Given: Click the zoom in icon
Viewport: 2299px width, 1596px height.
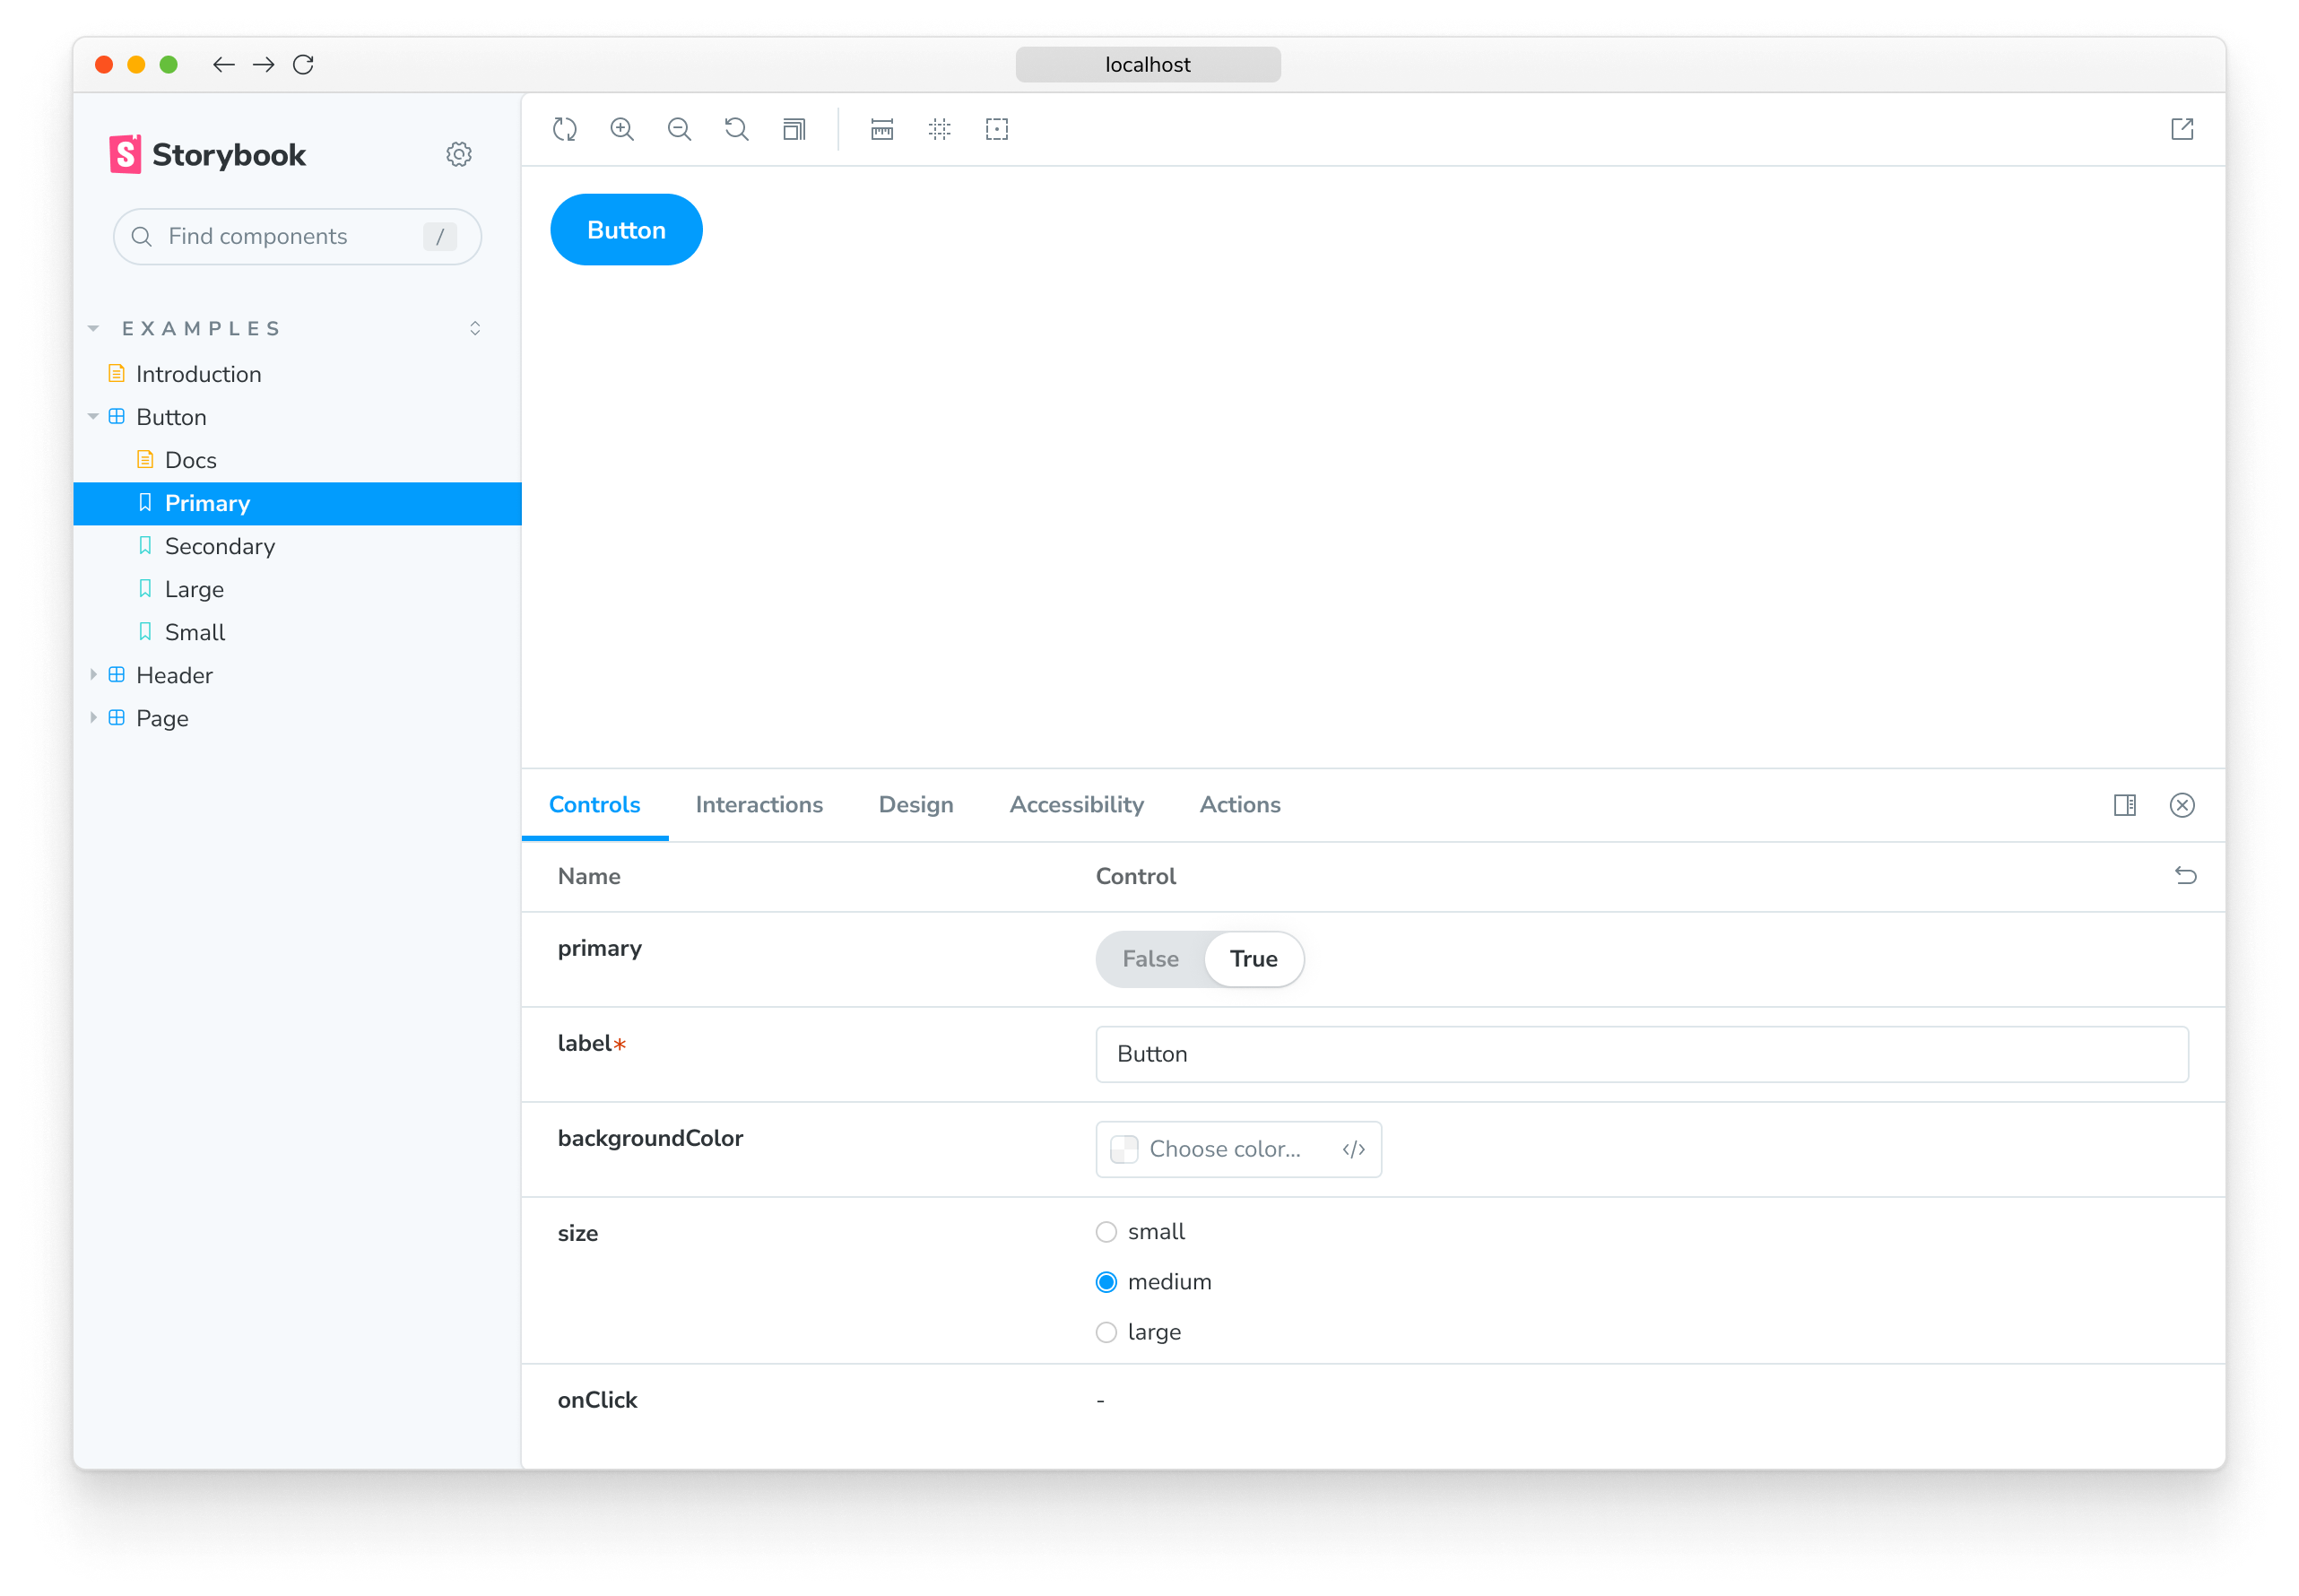Looking at the screenshot, I should pyautogui.click(x=624, y=129).
